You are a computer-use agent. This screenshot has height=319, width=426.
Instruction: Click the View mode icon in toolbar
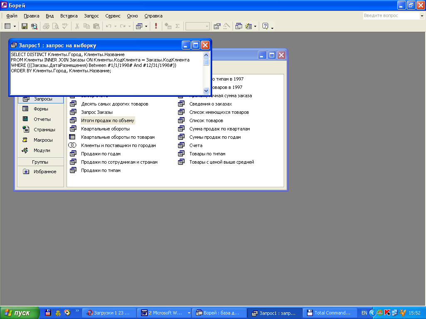[x=7, y=26]
